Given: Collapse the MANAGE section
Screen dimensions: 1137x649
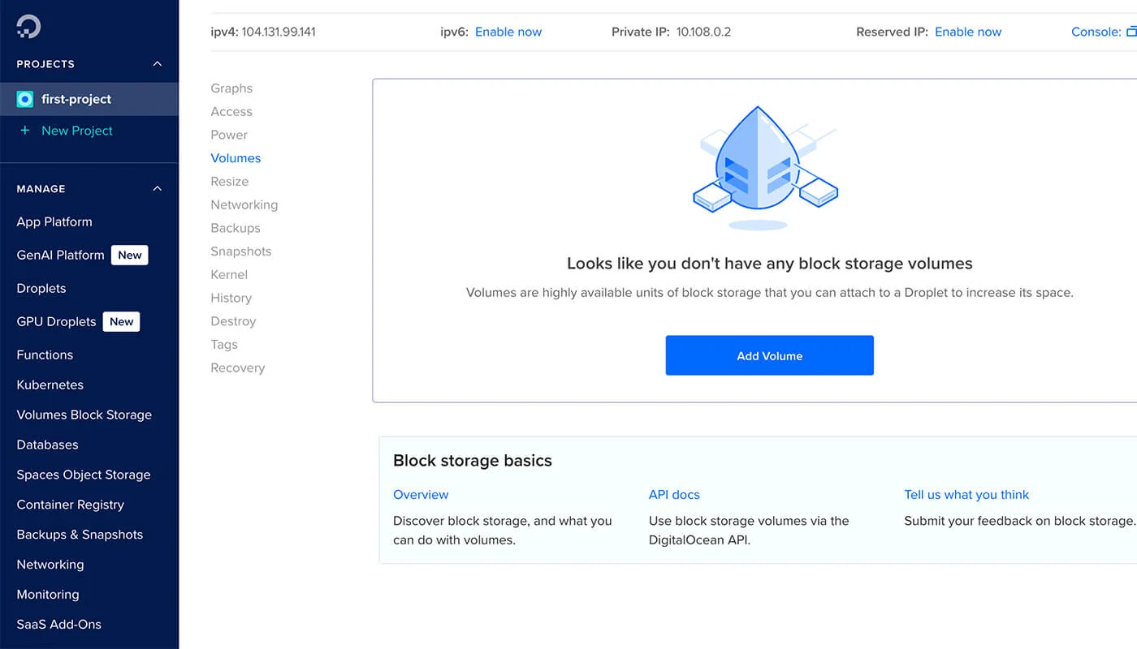Looking at the screenshot, I should (x=157, y=188).
